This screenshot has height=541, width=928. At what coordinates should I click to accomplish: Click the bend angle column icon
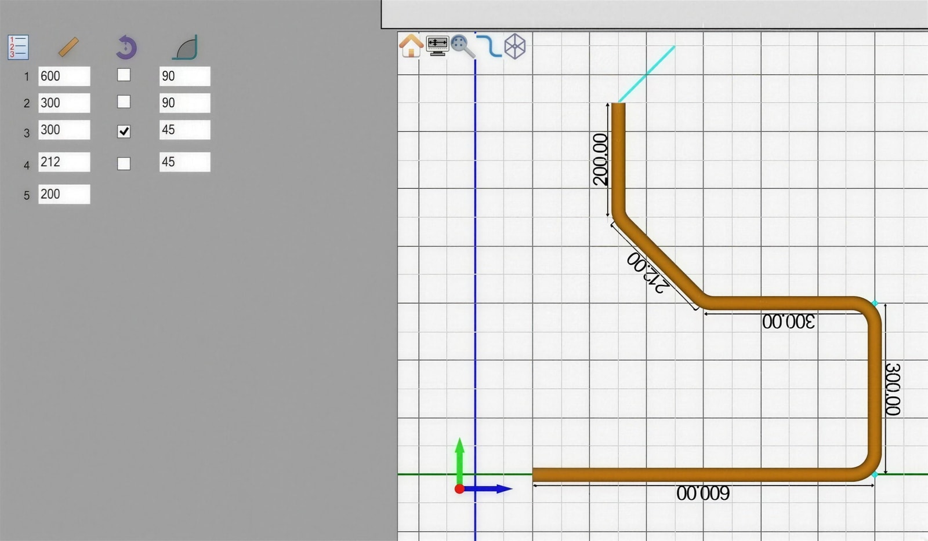[185, 47]
